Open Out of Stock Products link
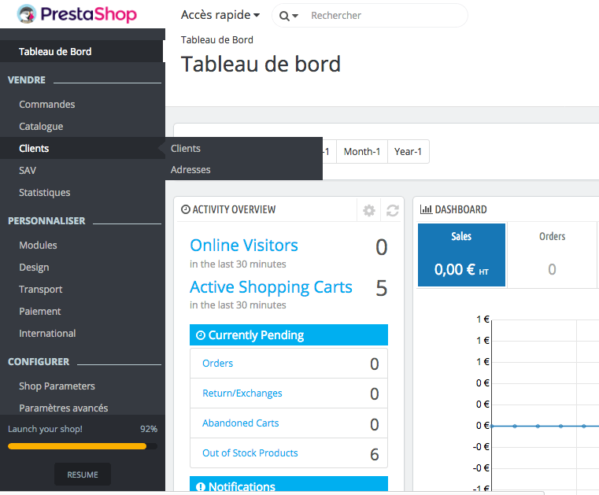Image resolution: width=599 pixels, height=495 pixels. coord(250,453)
